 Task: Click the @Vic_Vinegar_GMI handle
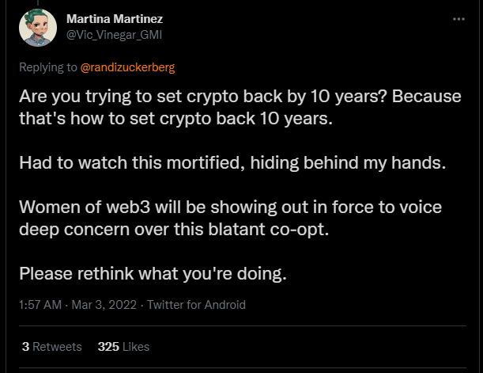tap(115, 35)
